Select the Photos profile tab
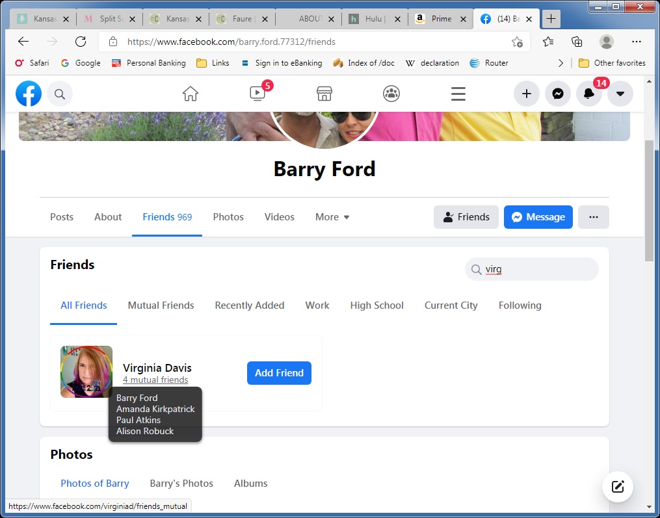This screenshot has width=660, height=518. click(x=228, y=217)
